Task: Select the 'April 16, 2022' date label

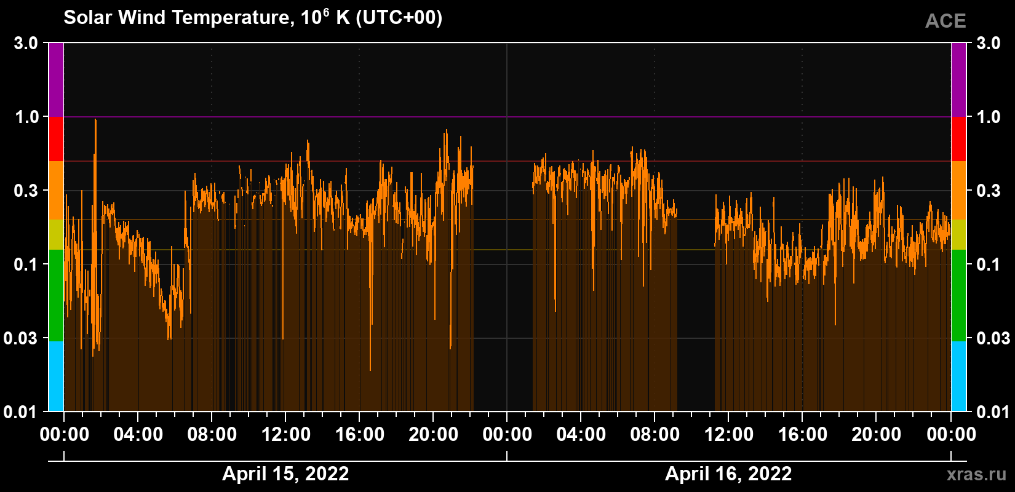Action: [x=728, y=474]
